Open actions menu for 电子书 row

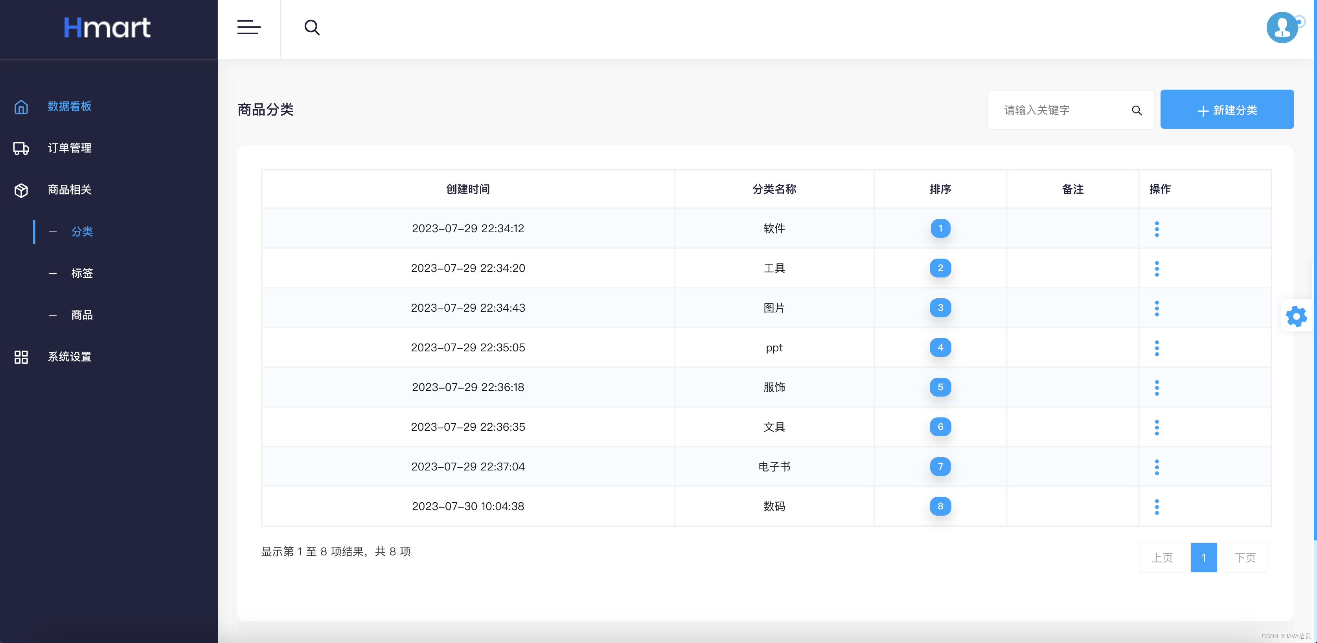click(1157, 467)
